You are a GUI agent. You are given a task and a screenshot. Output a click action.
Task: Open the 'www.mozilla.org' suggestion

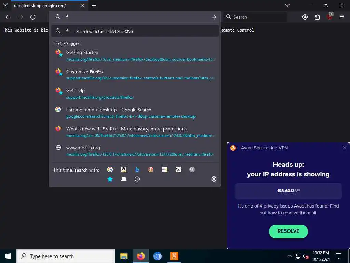click(135, 151)
